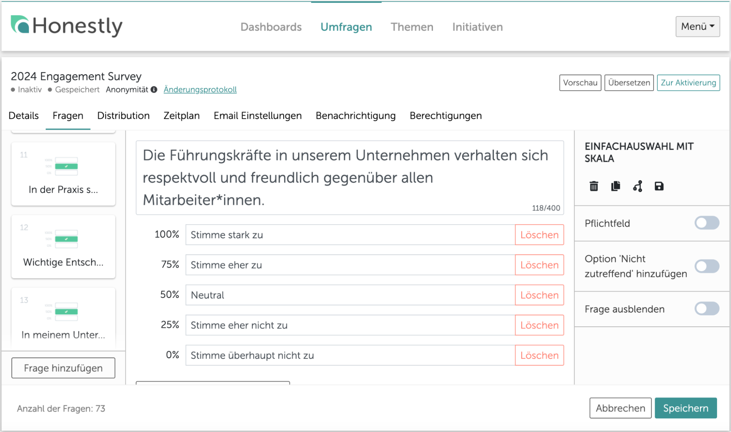Open the Zeitplan tab
This screenshot has height=432, width=731.
point(181,116)
